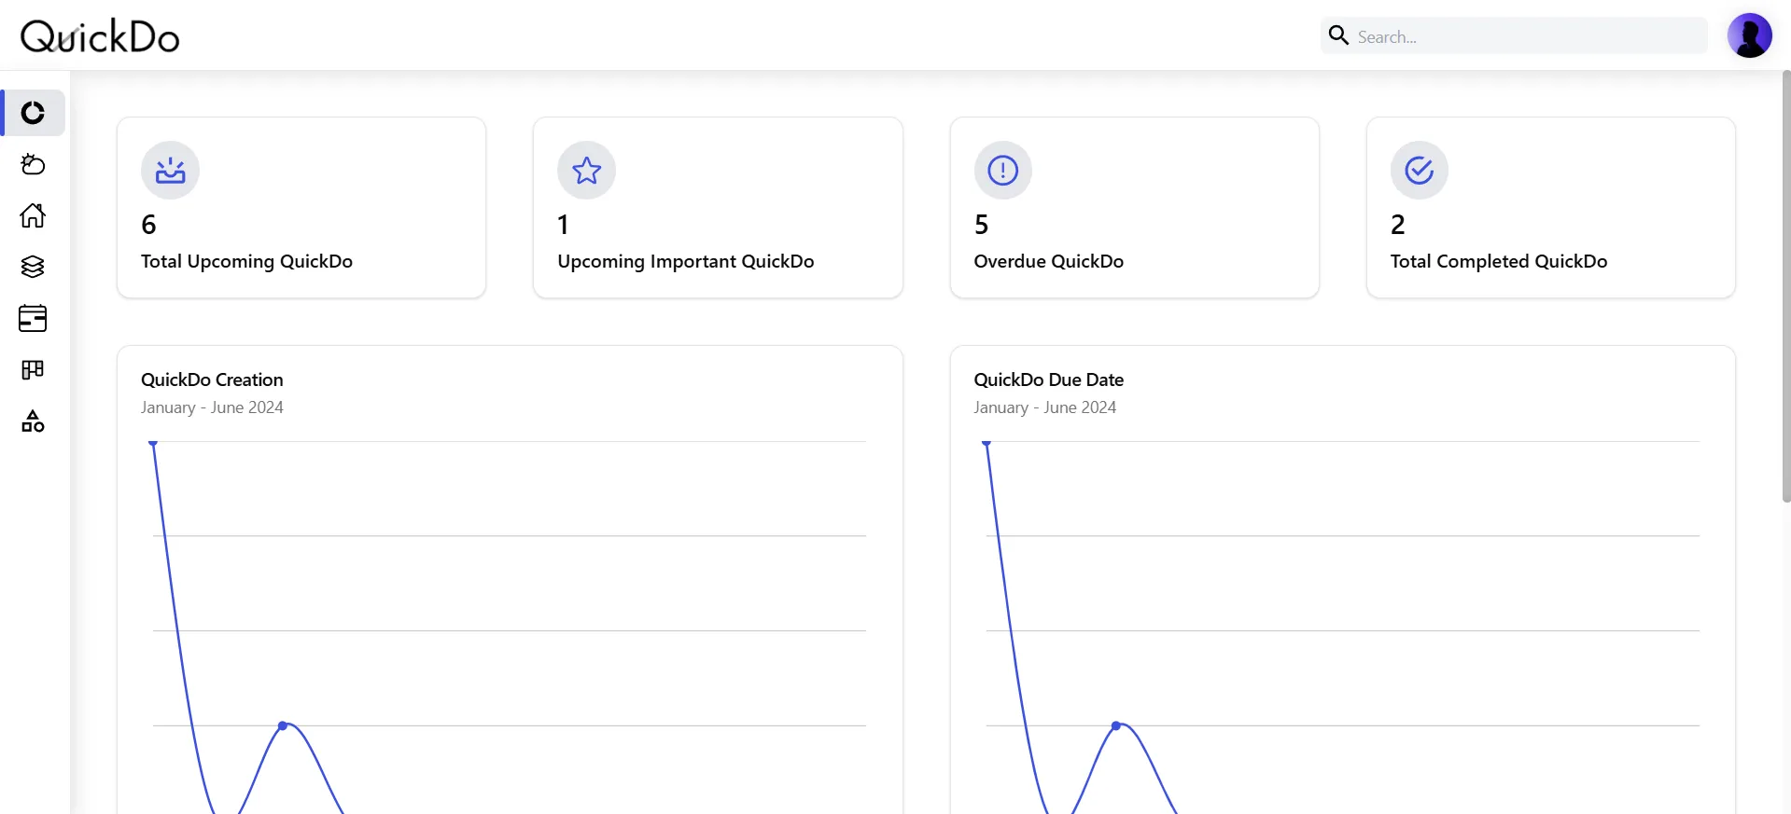Click the QuickDo logo
This screenshot has width=1791, height=814.
pos(100,36)
